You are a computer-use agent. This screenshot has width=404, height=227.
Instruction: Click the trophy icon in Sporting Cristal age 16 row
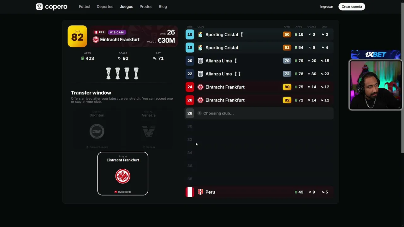pyautogui.click(x=242, y=35)
